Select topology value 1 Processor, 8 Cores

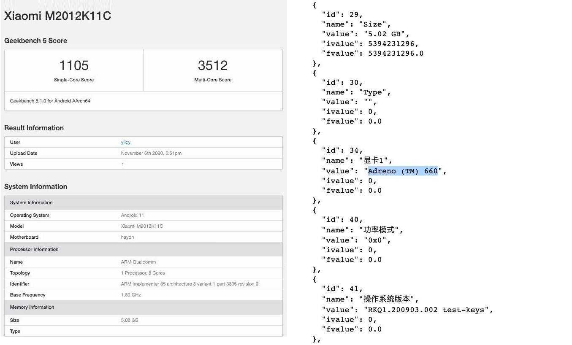click(143, 273)
